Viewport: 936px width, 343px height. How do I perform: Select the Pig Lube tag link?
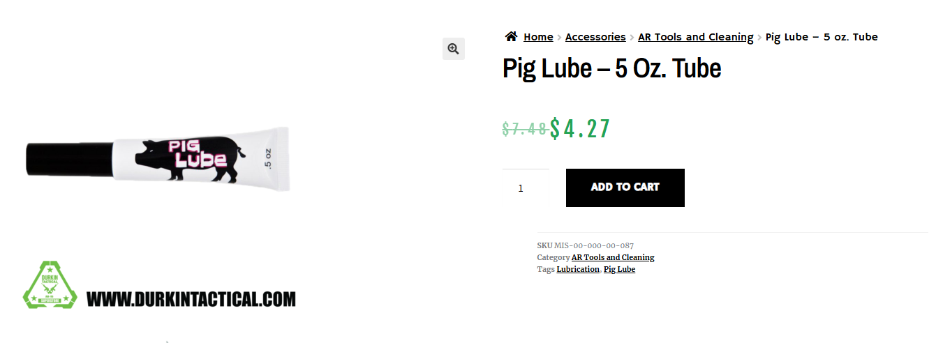pos(619,269)
